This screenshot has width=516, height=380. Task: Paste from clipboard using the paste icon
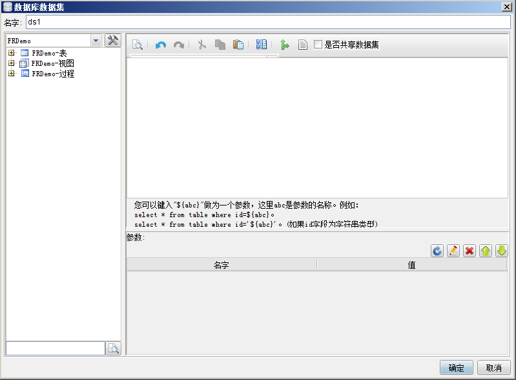pyautogui.click(x=238, y=45)
